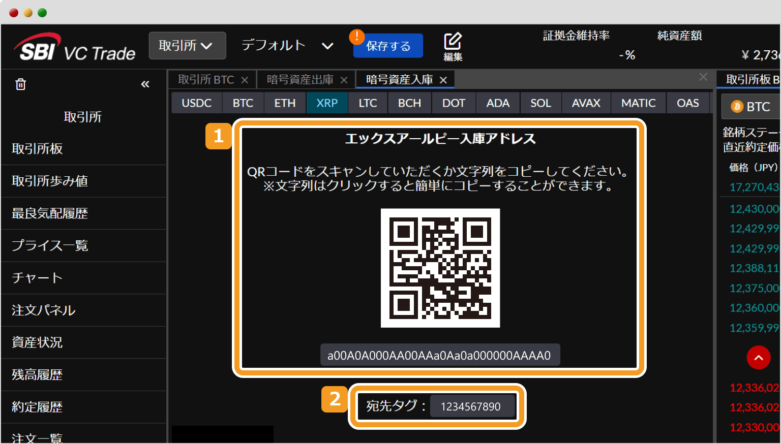Viewport: 781px width, 444px height.
Task: Open 注文パネル in the sidebar
Action: [83, 310]
